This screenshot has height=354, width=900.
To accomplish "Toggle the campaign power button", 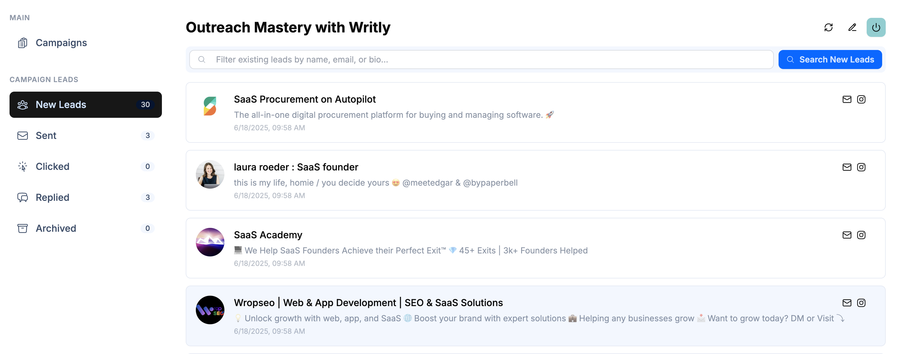I will click(x=876, y=27).
